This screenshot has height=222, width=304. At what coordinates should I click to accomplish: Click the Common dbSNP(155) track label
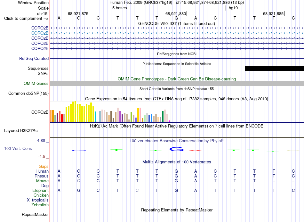click(28, 93)
